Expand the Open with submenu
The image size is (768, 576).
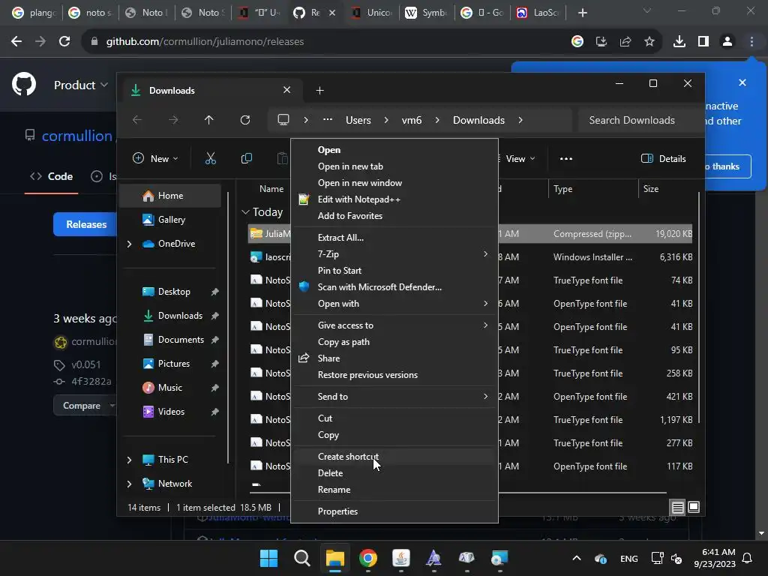click(394, 303)
